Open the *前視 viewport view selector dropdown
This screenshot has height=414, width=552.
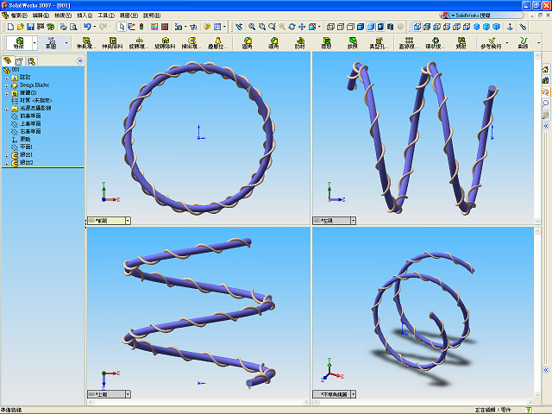(128, 221)
